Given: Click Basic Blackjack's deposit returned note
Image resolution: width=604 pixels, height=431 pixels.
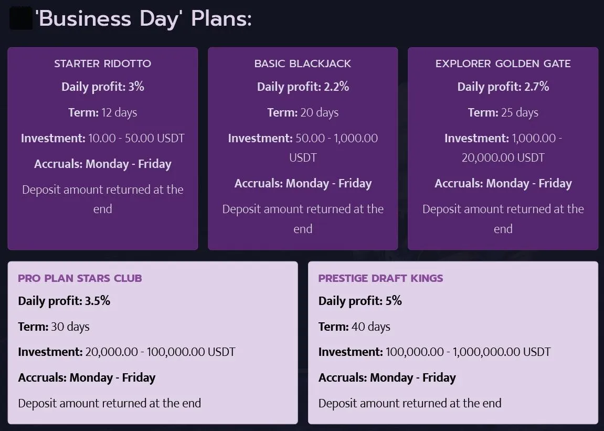Looking at the screenshot, I should 303,218.
